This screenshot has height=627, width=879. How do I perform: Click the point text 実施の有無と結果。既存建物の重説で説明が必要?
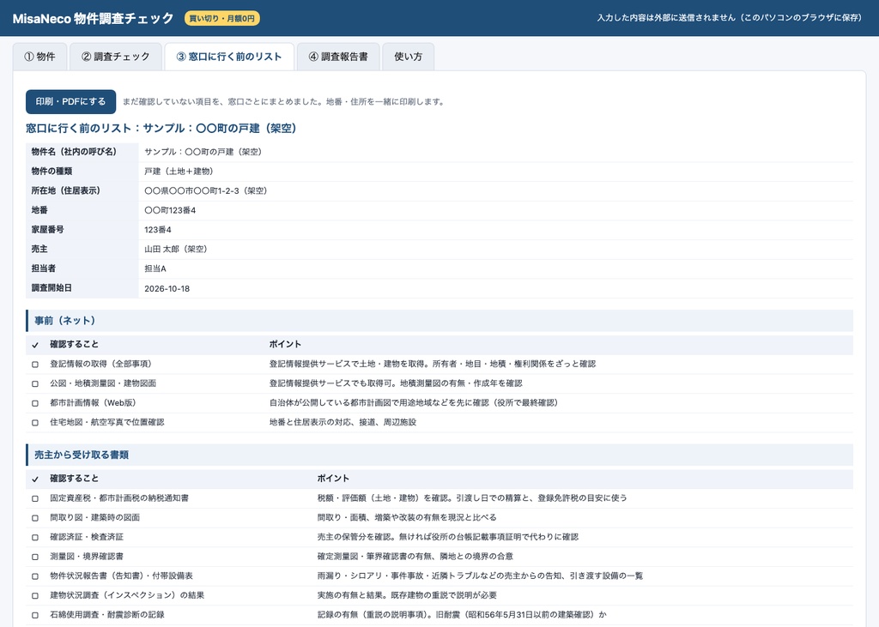pos(406,595)
